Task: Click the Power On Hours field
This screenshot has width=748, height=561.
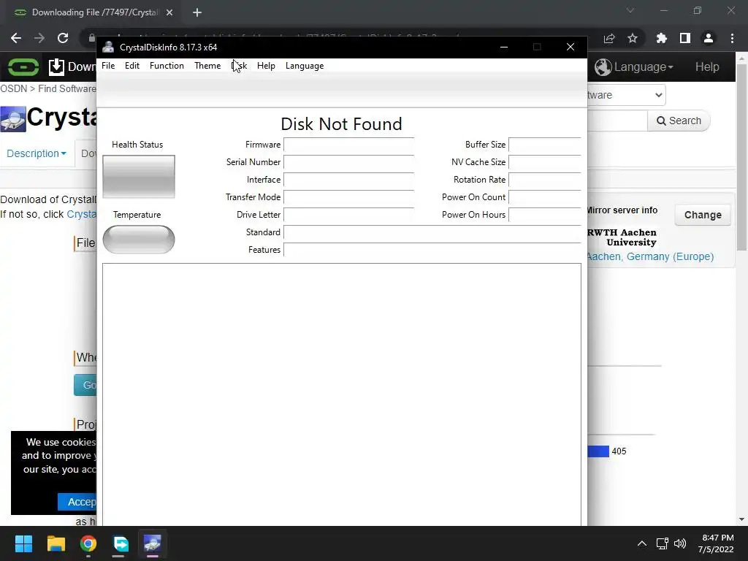Action: pos(545,215)
